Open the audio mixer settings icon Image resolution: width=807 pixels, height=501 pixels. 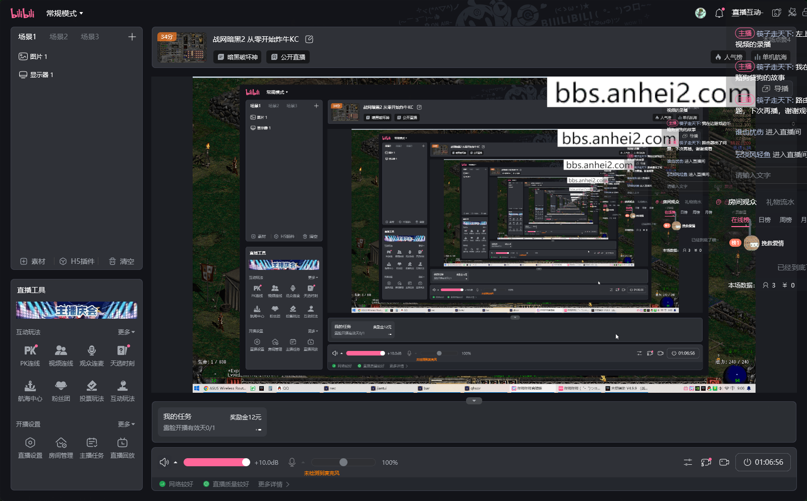688,462
